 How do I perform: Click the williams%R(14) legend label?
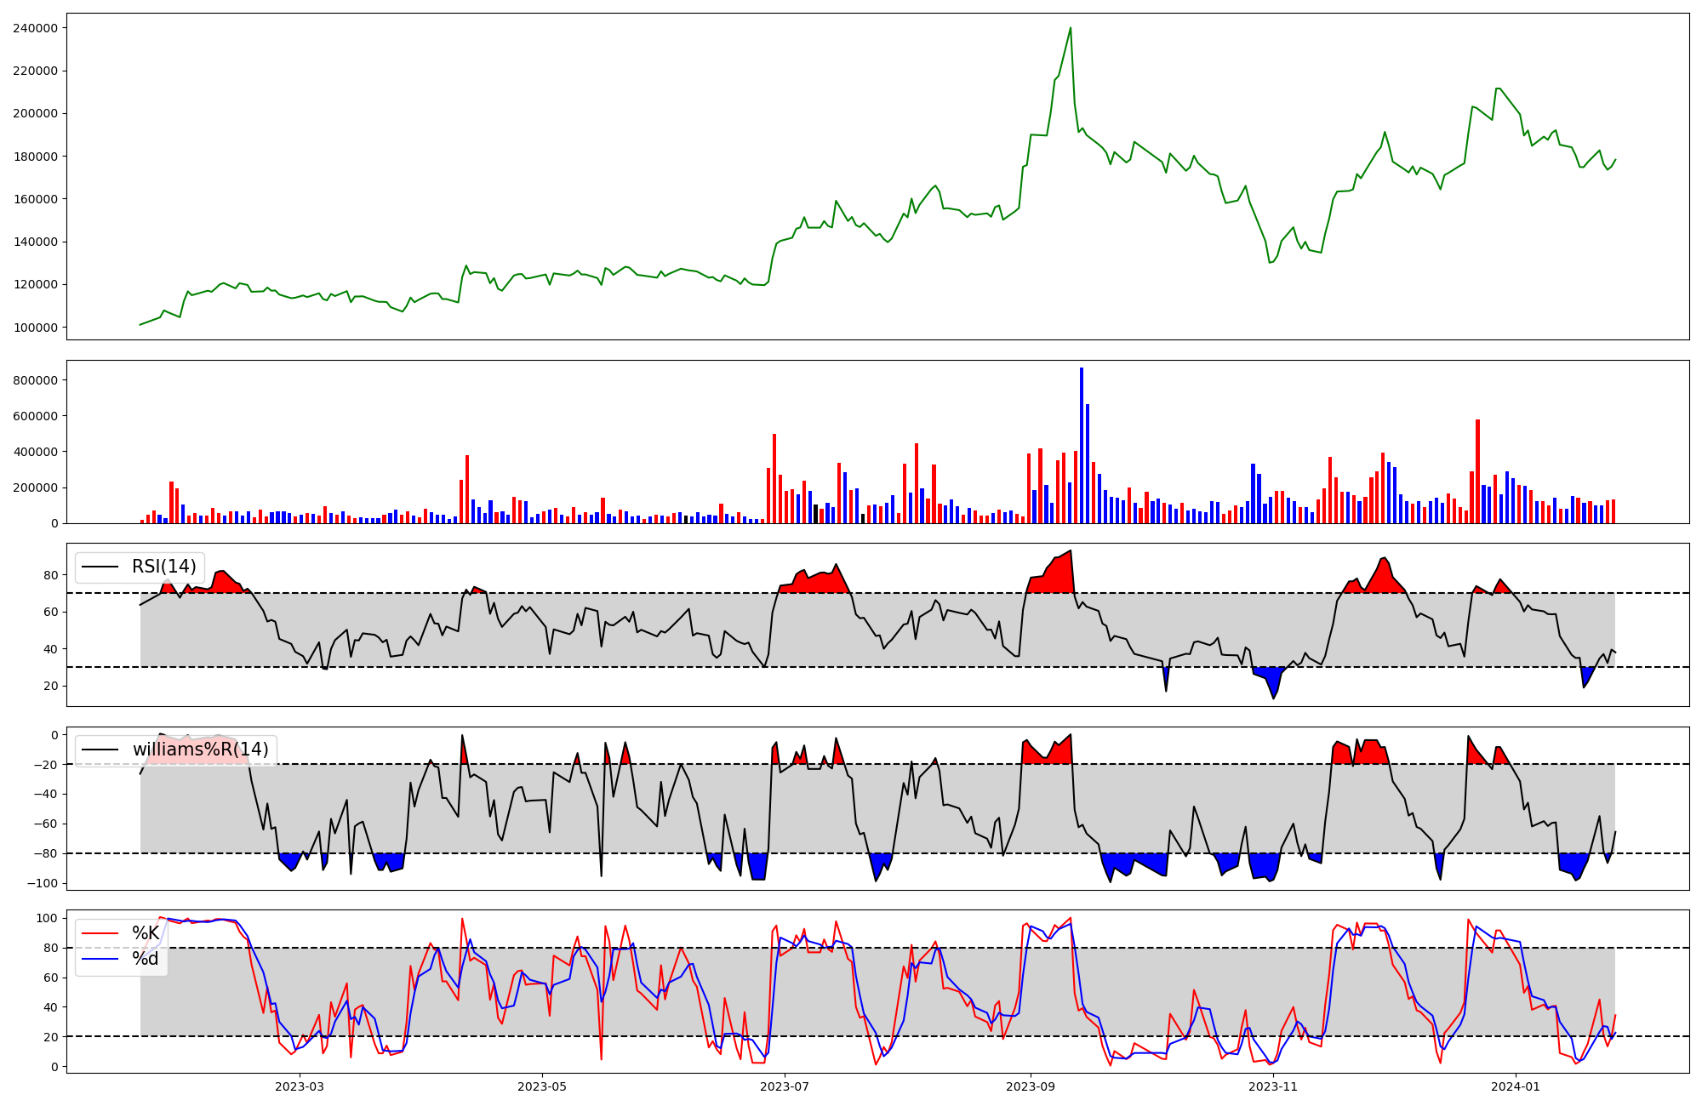[x=200, y=750]
